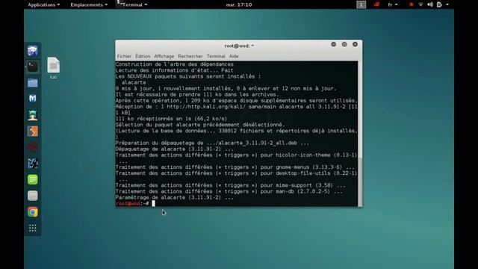The image size is (478, 269).
Task: Open the Aide menu
Action: 234,56
